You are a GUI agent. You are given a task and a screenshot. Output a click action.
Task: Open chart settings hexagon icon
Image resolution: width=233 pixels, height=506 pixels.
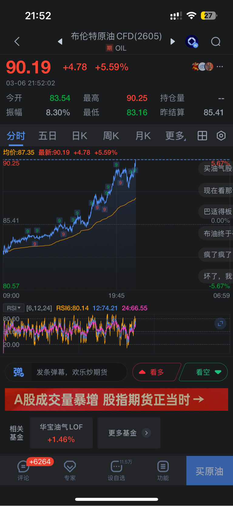pos(221,136)
